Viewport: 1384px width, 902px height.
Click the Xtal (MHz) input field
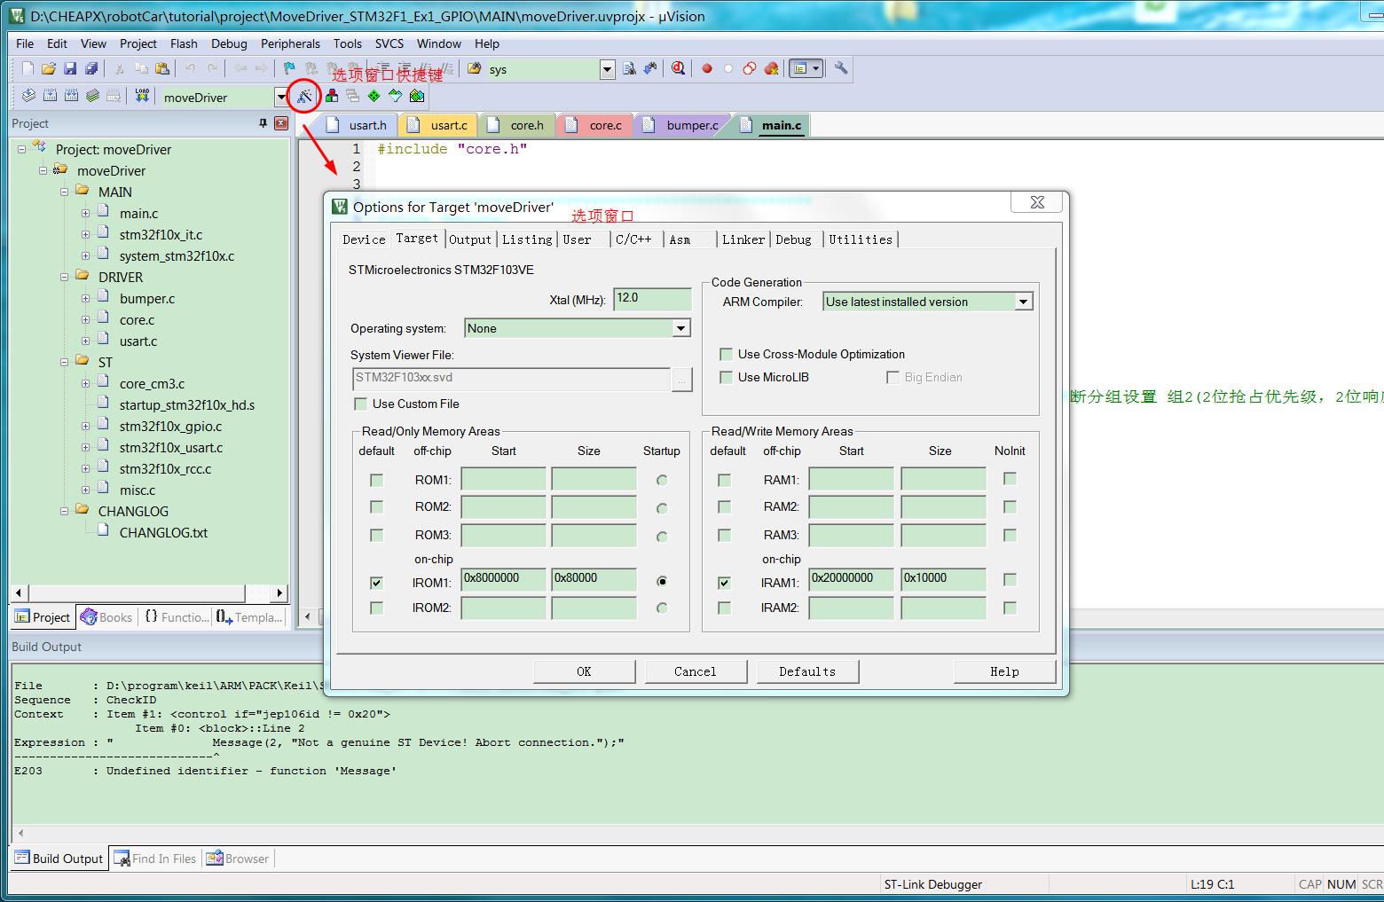tap(651, 298)
